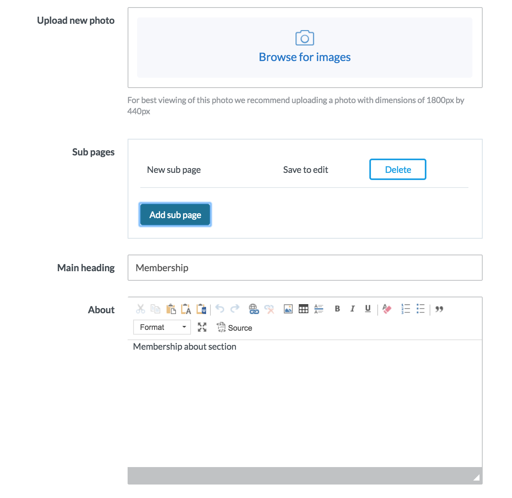Insert a bulleted list
This screenshot has width=512, height=498.
(420, 309)
